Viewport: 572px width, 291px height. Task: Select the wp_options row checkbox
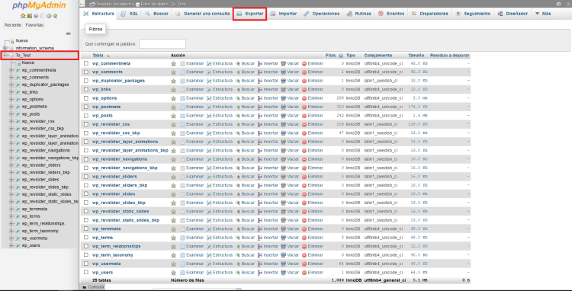pyautogui.click(x=86, y=98)
